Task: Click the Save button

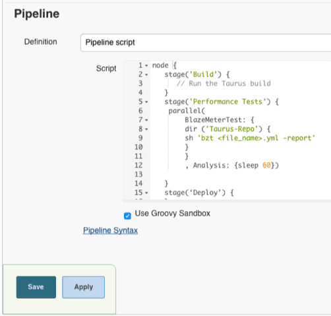Action: [x=36, y=287]
